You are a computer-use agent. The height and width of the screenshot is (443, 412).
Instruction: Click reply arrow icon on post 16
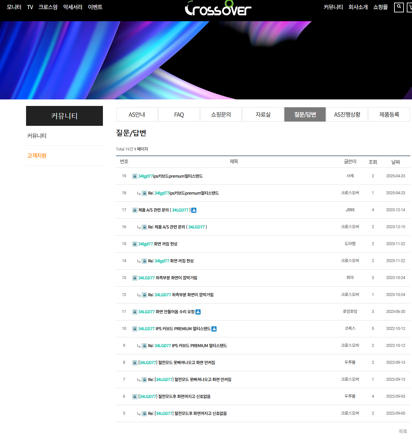coord(139,227)
